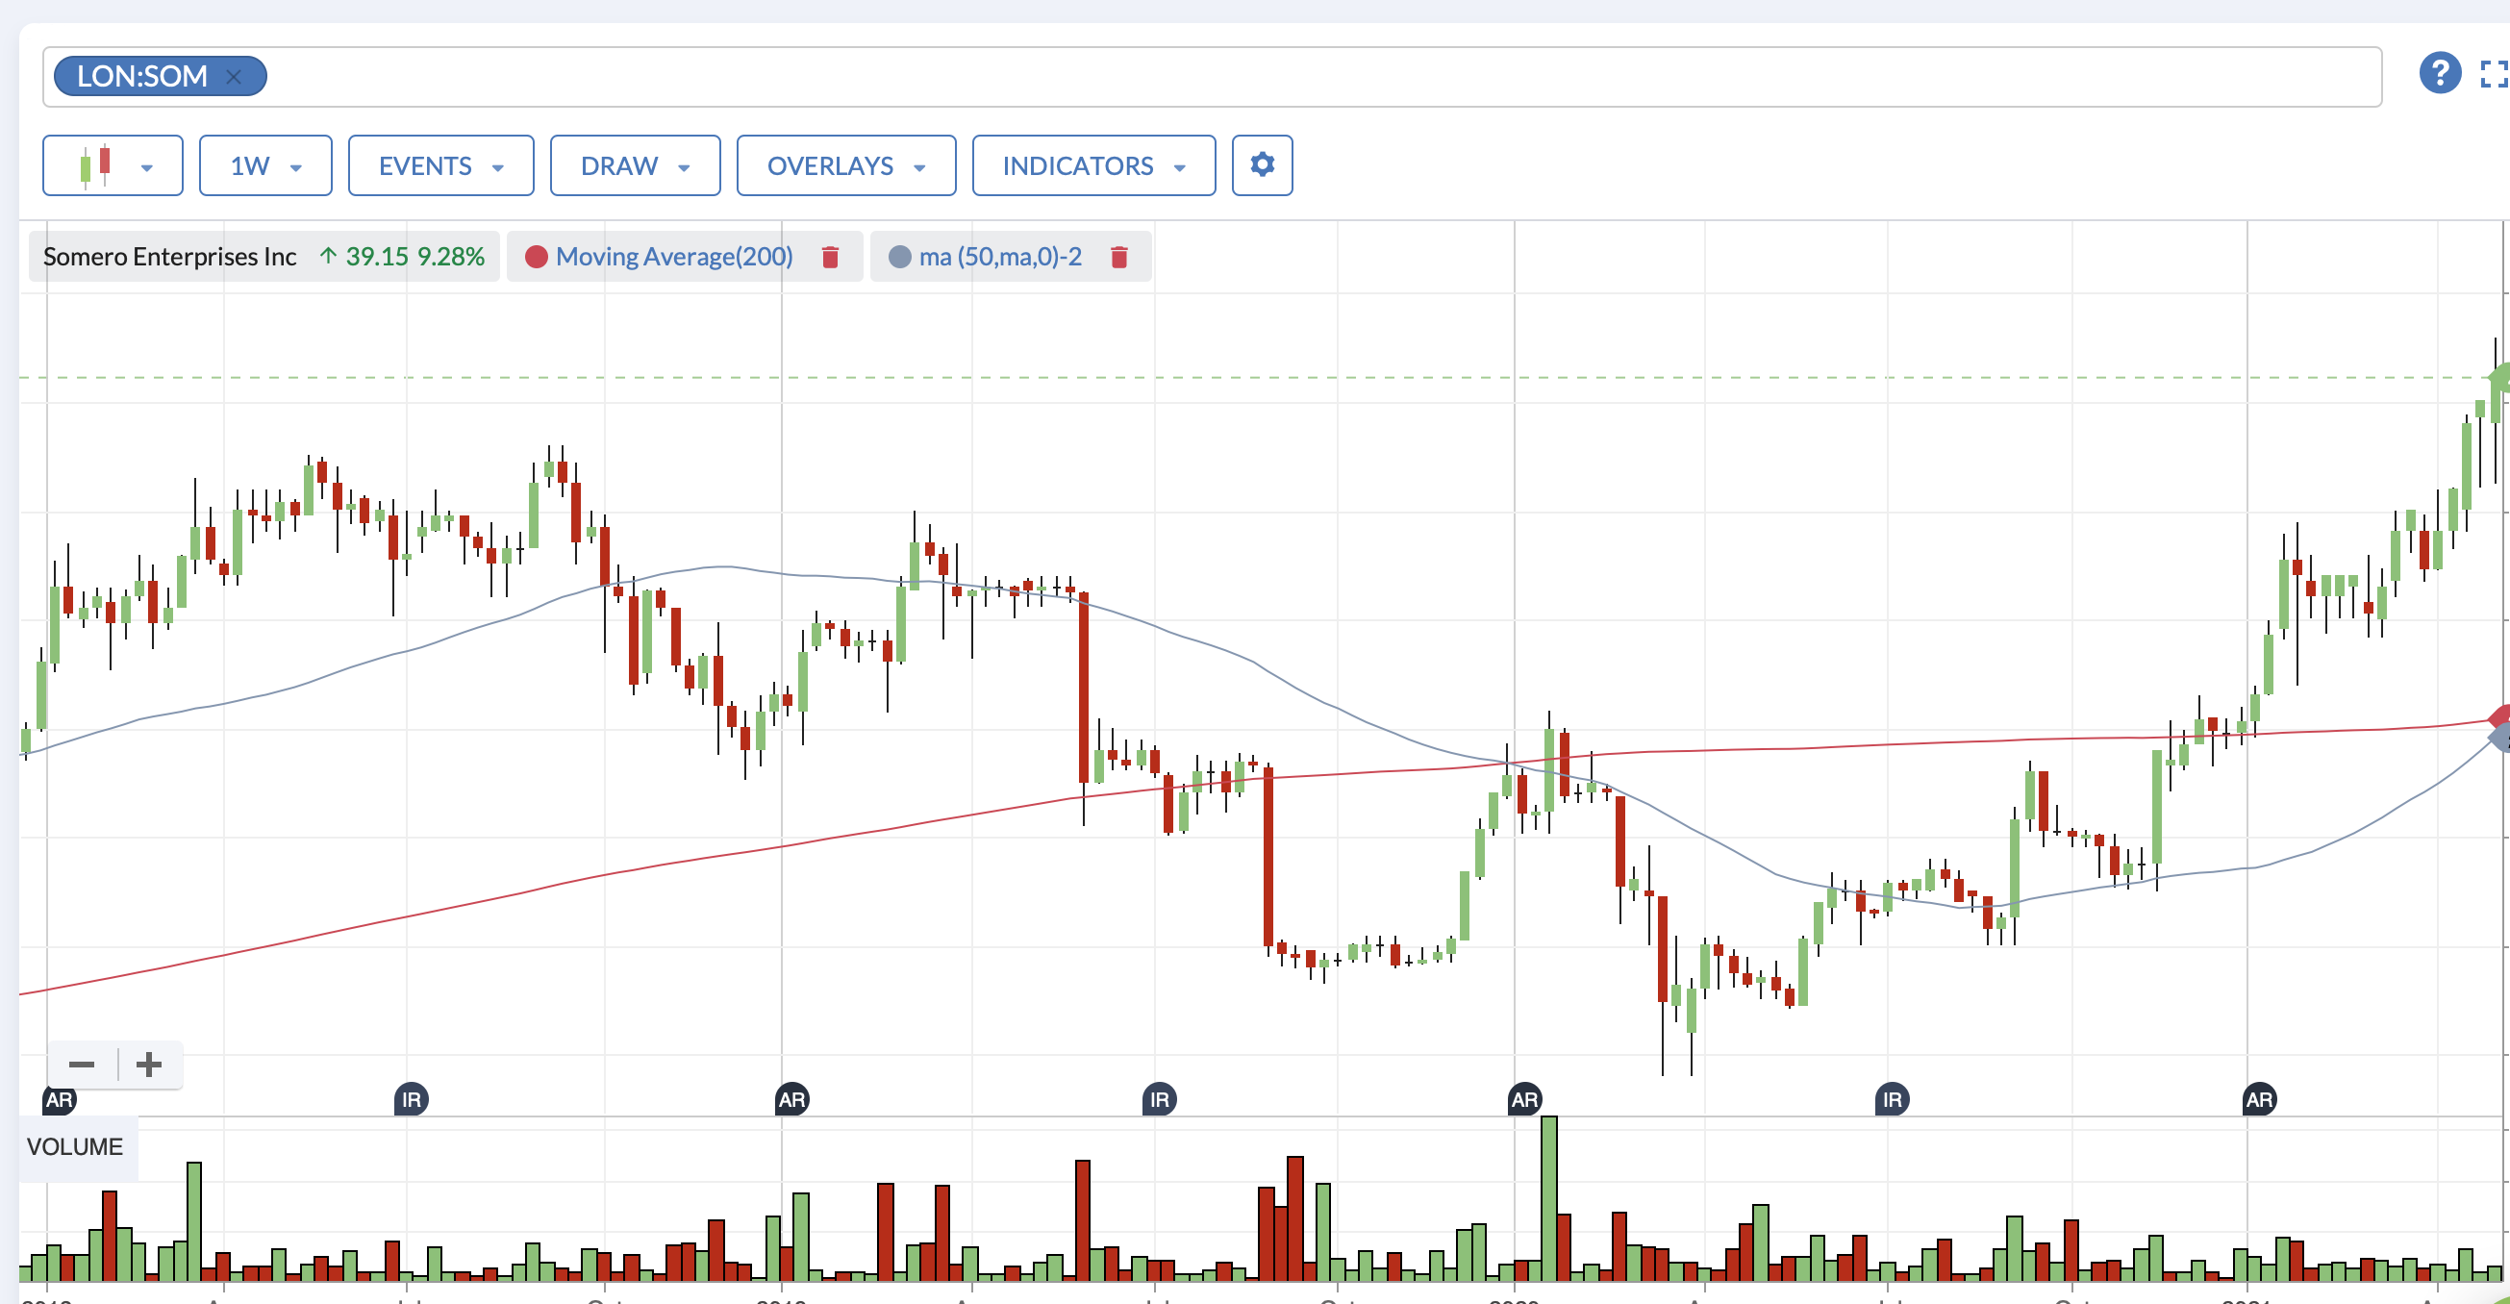Click the third AR event marker
Screen dimensions: 2510x1304
(x=1524, y=1099)
